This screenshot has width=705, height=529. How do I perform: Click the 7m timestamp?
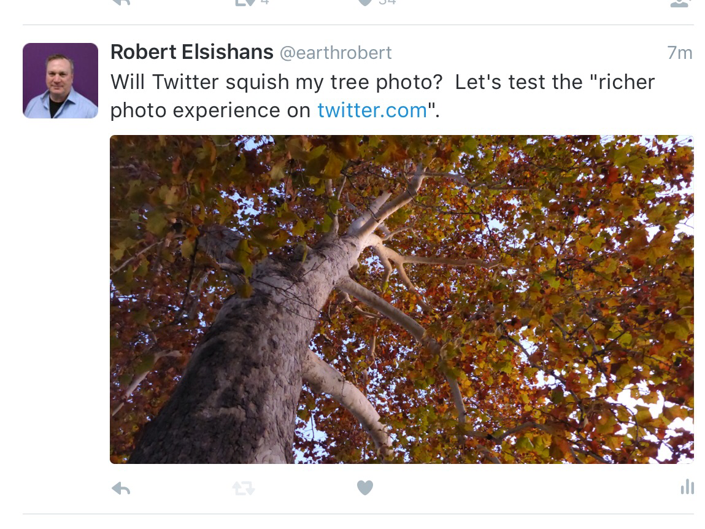tap(679, 53)
